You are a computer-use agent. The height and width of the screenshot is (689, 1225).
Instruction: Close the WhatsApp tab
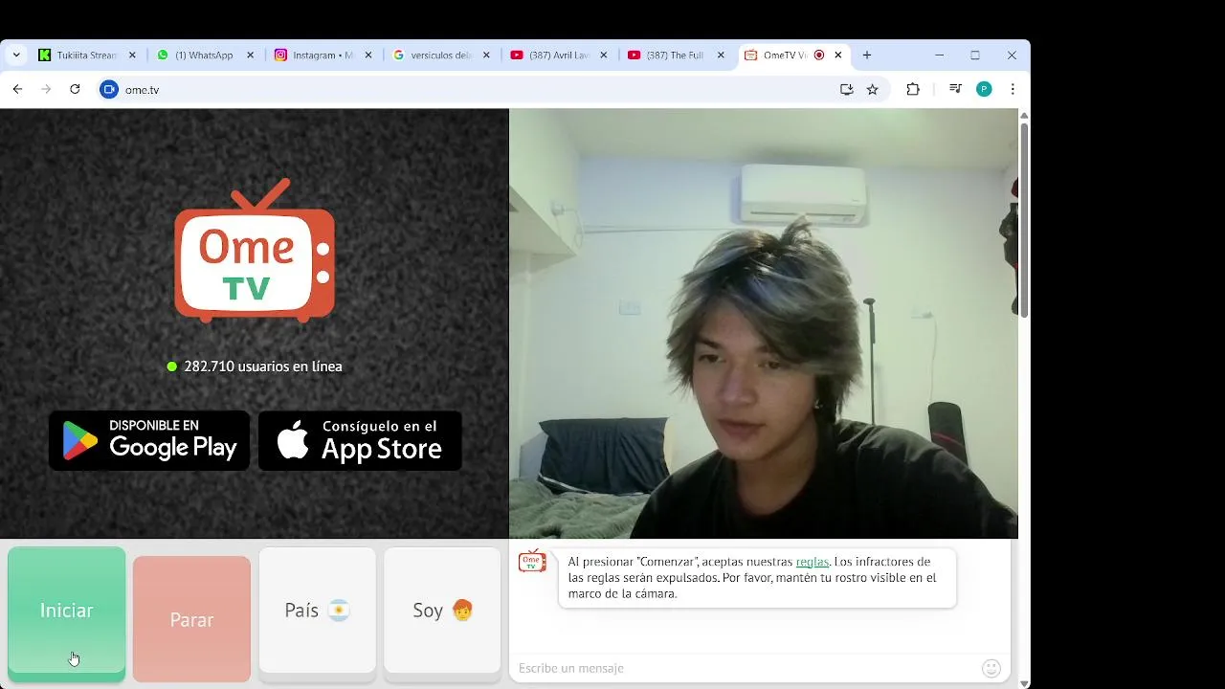click(x=251, y=56)
